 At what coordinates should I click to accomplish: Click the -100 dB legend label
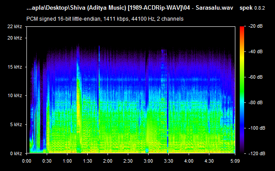point(257,128)
